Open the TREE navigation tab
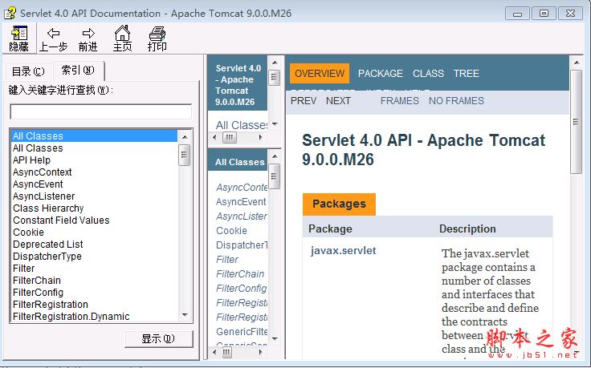 (467, 74)
